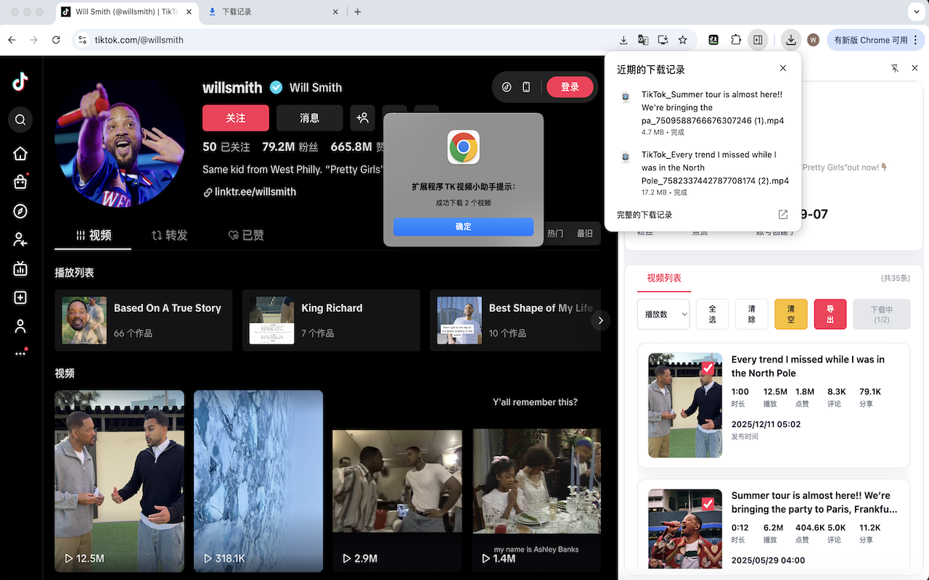This screenshot has height=580, width=929.
Task: Click the add-friend icon beside 消息
Action: (362, 117)
